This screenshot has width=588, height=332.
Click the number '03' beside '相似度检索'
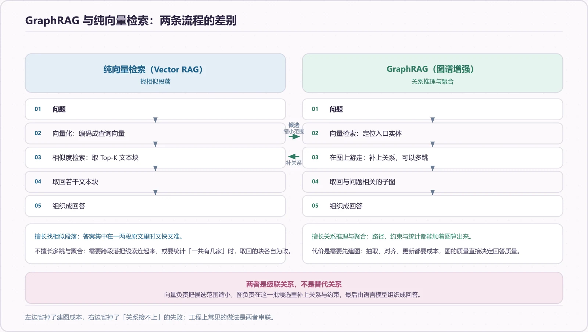(x=38, y=157)
